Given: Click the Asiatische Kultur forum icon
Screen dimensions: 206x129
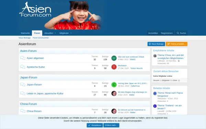Looking at the screenshot, I should (x=23, y=67).
